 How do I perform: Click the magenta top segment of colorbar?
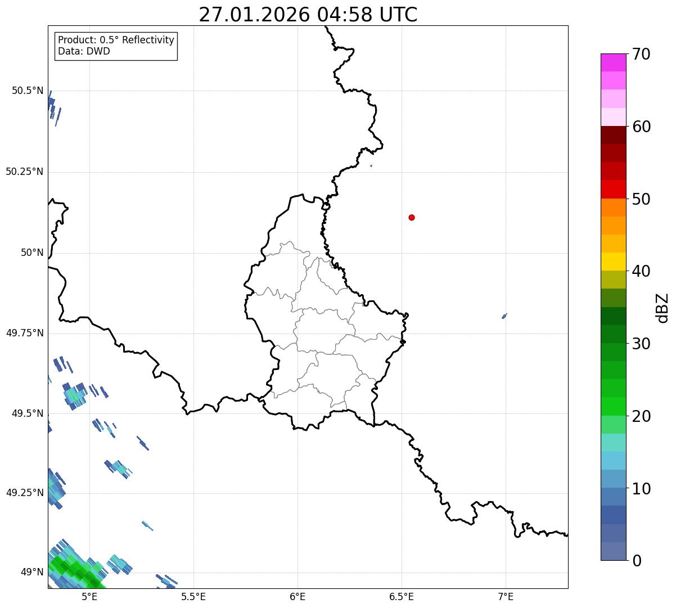(613, 62)
